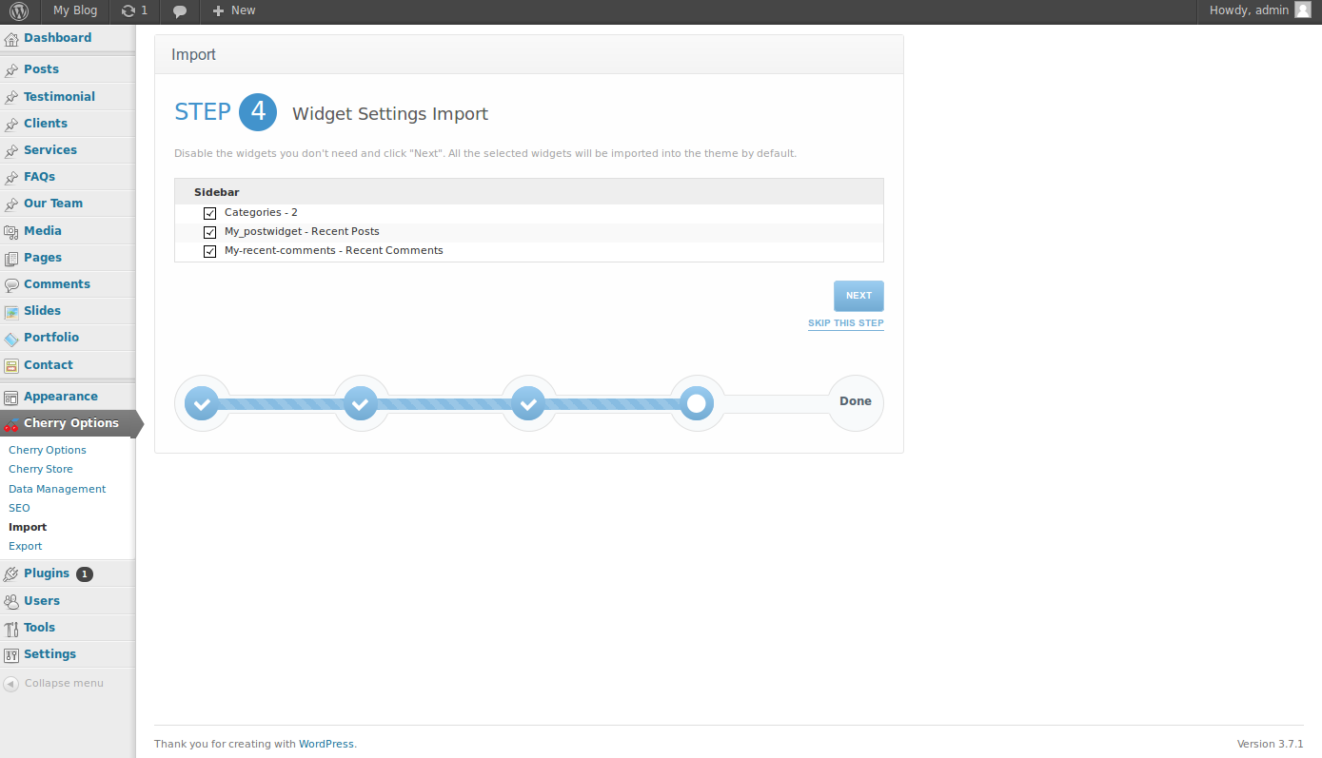This screenshot has height=758, width=1322.
Task: Open the Export submenu link
Action: (x=26, y=546)
